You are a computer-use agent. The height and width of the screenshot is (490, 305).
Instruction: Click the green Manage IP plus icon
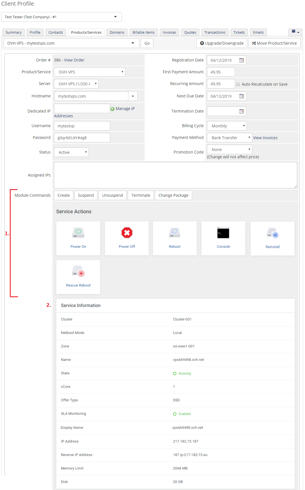pos(112,109)
